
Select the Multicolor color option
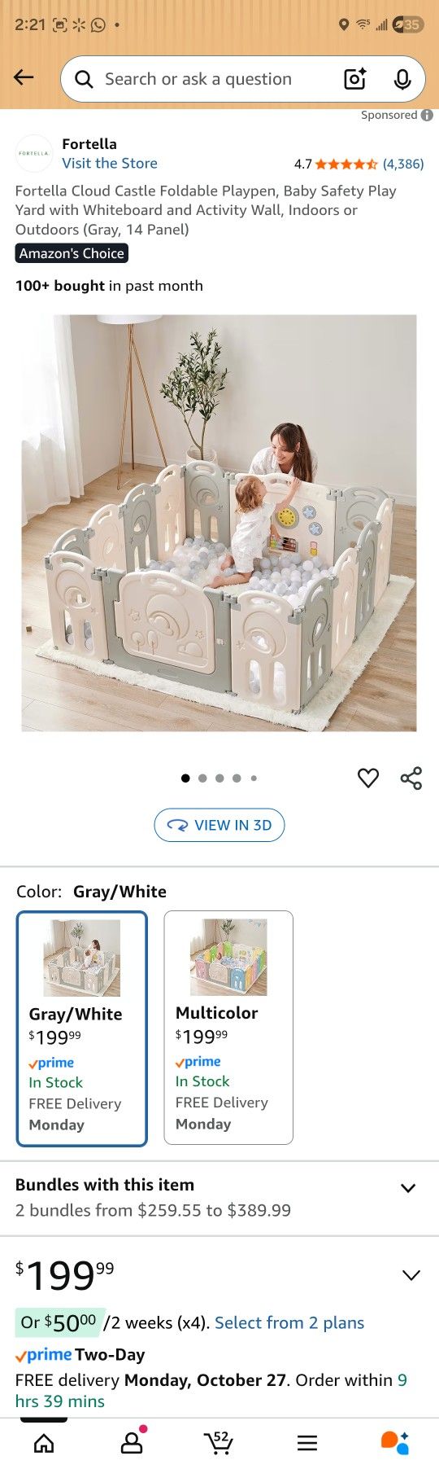point(228,1028)
